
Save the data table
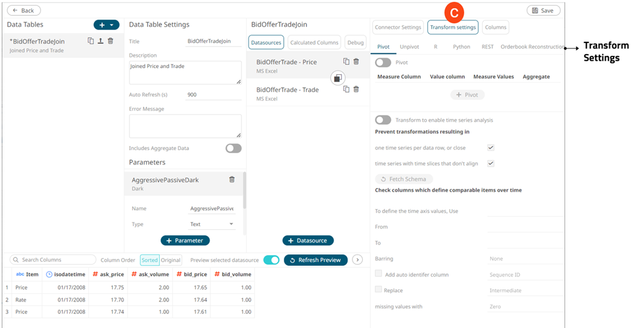(x=543, y=10)
